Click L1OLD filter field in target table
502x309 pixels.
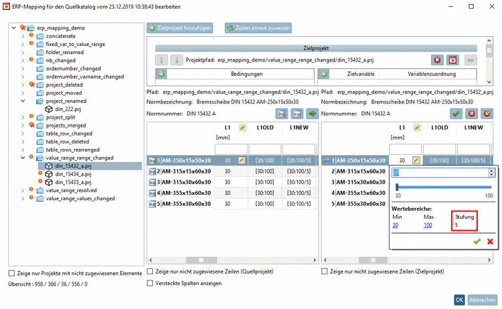[440, 149]
